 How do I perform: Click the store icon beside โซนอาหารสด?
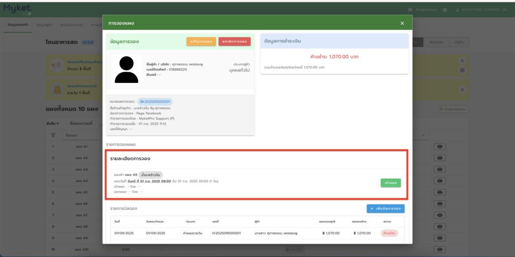tap(410, 10)
